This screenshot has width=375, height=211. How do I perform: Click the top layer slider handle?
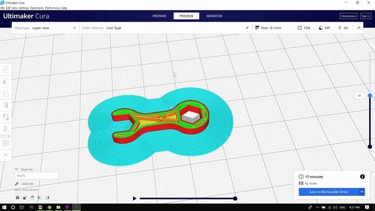(x=370, y=96)
